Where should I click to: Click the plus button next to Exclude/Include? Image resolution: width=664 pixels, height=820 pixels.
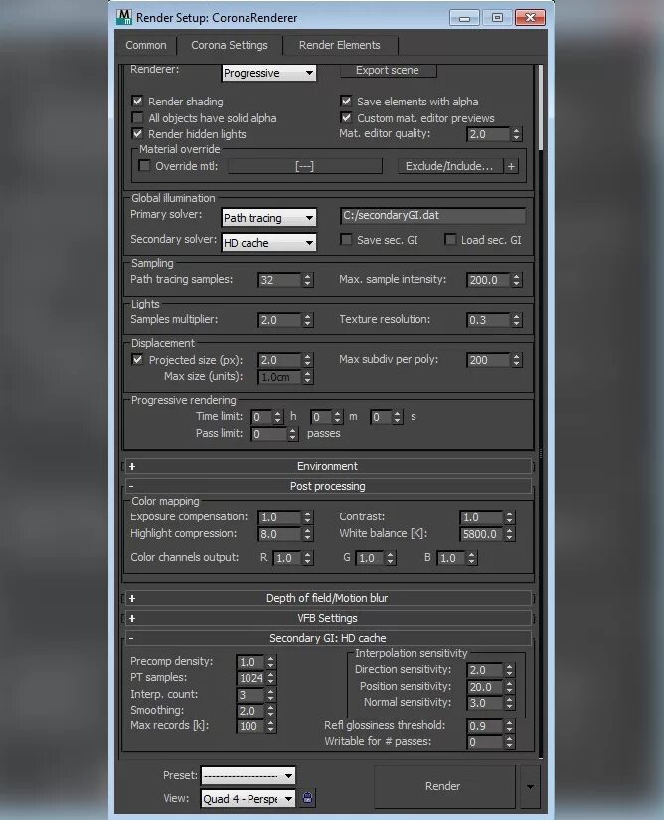coord(511,166)
